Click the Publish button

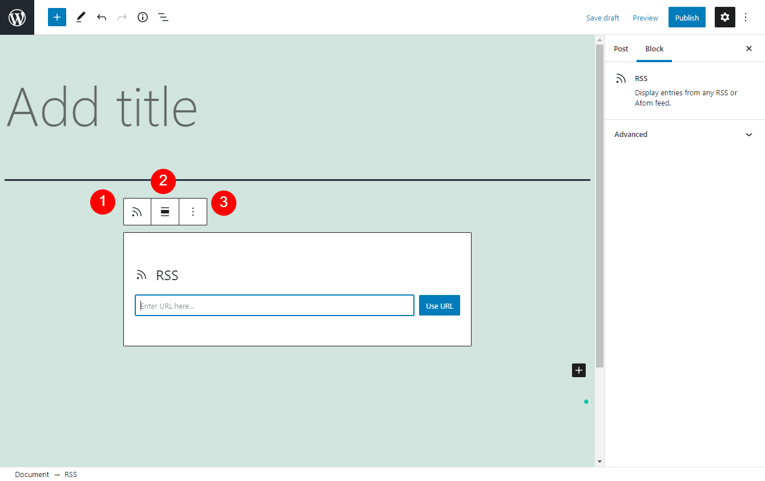click(687, 17)
